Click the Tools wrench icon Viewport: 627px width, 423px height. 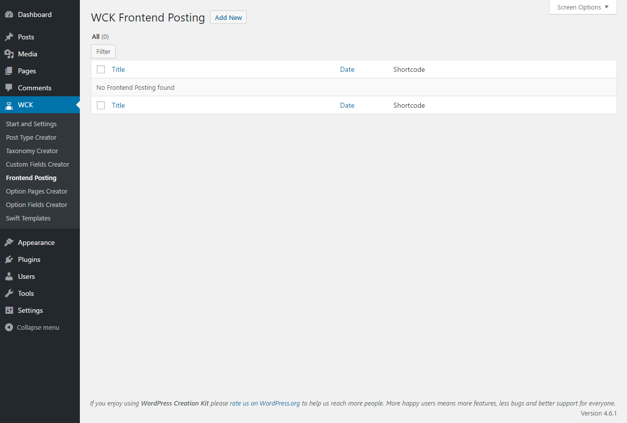pyautogui.click(x=9, y=293)
